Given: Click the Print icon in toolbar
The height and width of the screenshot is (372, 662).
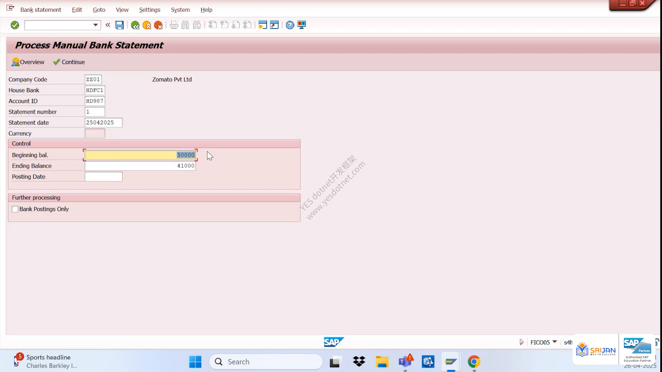Looking at the screenshot, I should [x=174, y=25].
